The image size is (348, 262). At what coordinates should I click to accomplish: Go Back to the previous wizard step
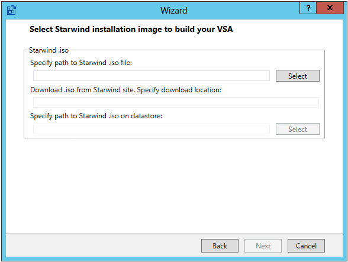220,246
